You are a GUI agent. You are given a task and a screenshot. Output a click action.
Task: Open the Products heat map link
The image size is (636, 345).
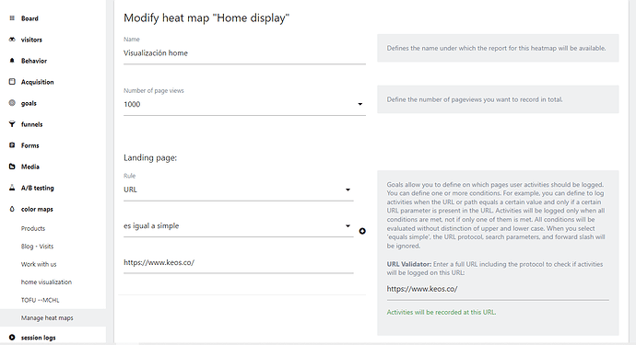pos(33,228)
